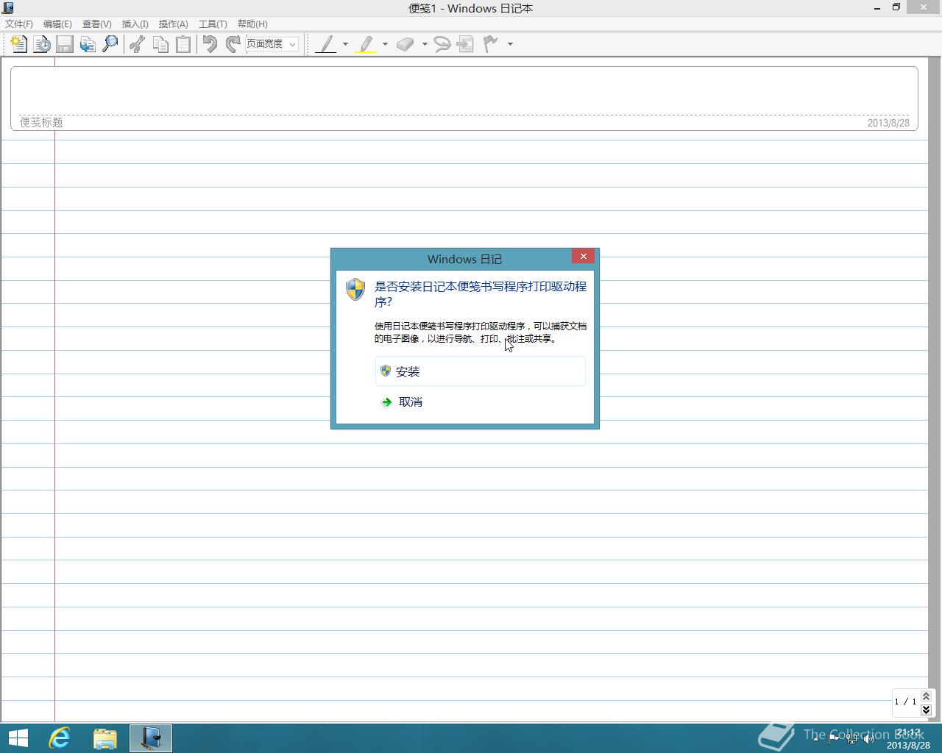This screenshot has width=942, height=753.
Task: Click the Undo arrow icon
Action: [210, 44]
